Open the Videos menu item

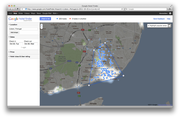click(27, 13)
